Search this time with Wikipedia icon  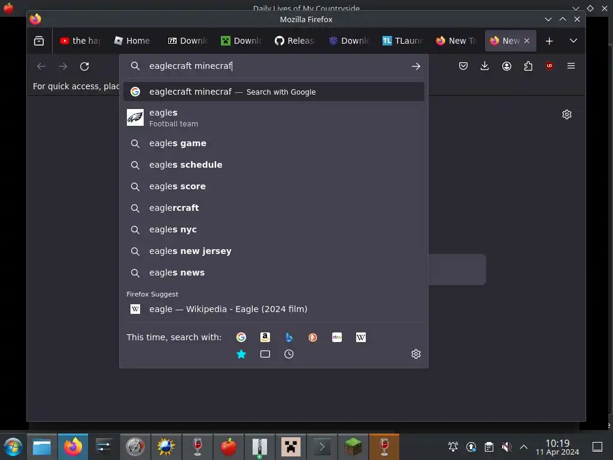[361, 337]
